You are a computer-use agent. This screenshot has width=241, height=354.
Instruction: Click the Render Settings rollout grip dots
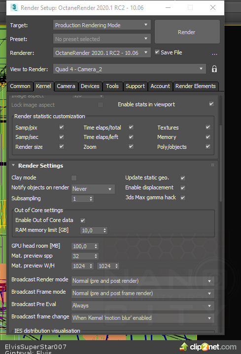pos(212,165)
